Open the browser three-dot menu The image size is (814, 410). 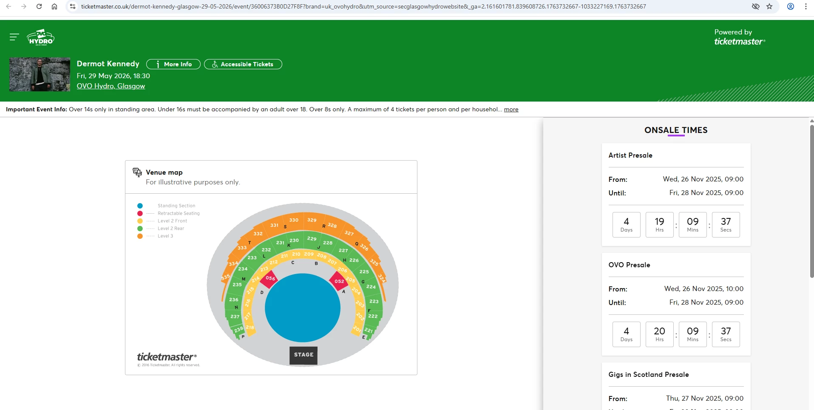click(x=806, y=6)
